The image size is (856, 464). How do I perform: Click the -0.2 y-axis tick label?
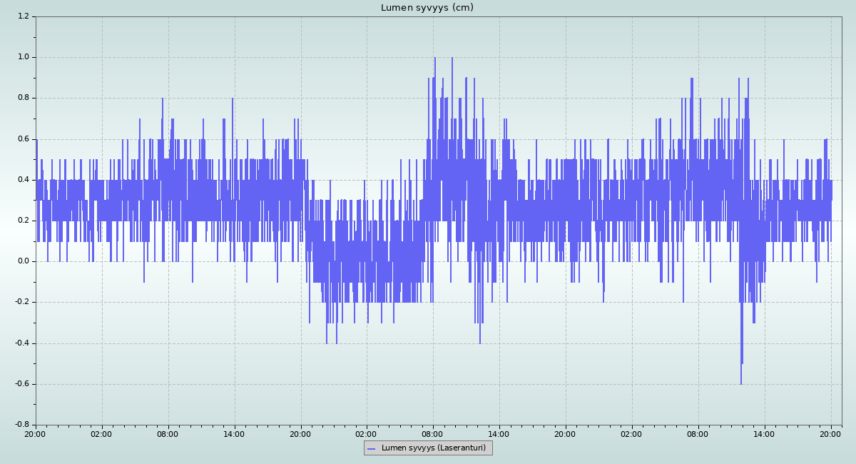click(x=21, y=302)
